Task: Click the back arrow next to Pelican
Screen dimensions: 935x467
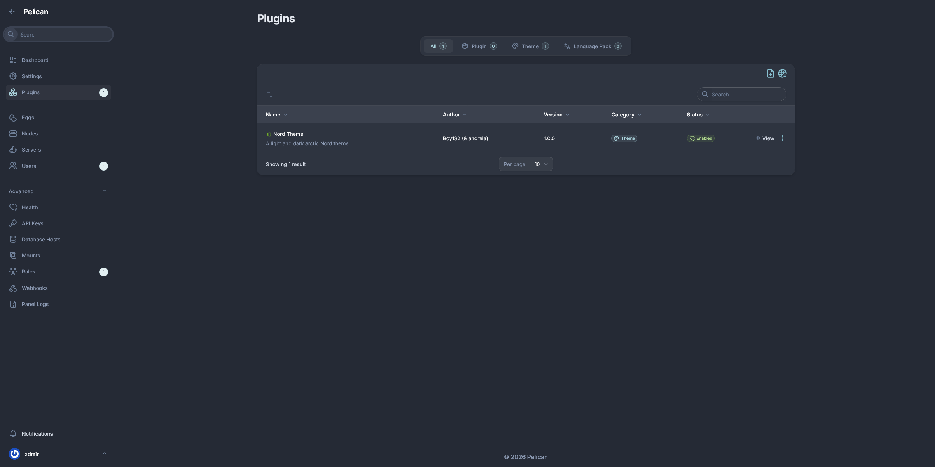Action: pyautogui.click(x=12, y=12)
